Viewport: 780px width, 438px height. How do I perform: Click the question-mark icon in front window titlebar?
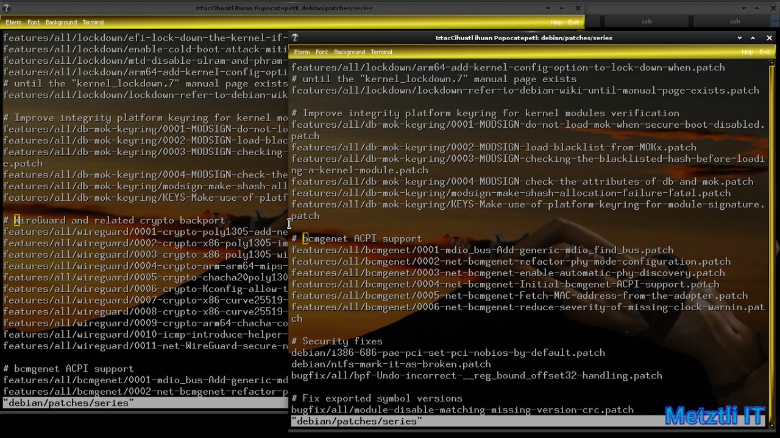pos(295,38)
